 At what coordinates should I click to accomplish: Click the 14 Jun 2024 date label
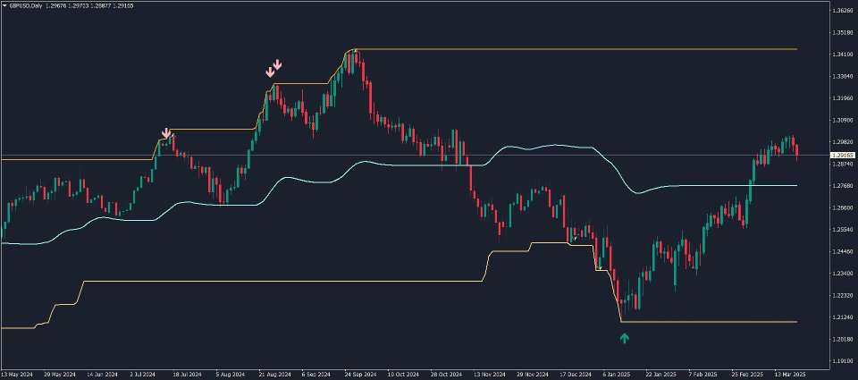(x=103, y=375)
